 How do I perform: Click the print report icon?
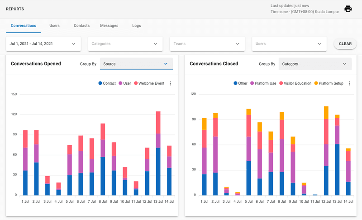click(348, 9)
